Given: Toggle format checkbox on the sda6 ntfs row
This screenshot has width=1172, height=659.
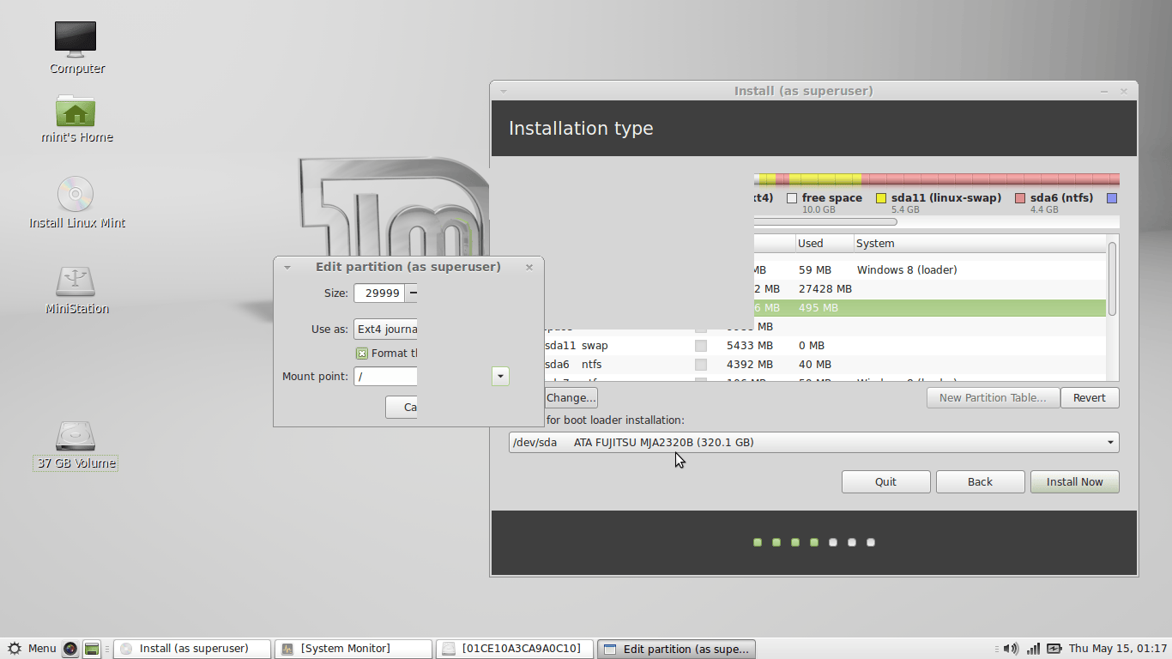Looking at the screenshot, I should (701, 365).
